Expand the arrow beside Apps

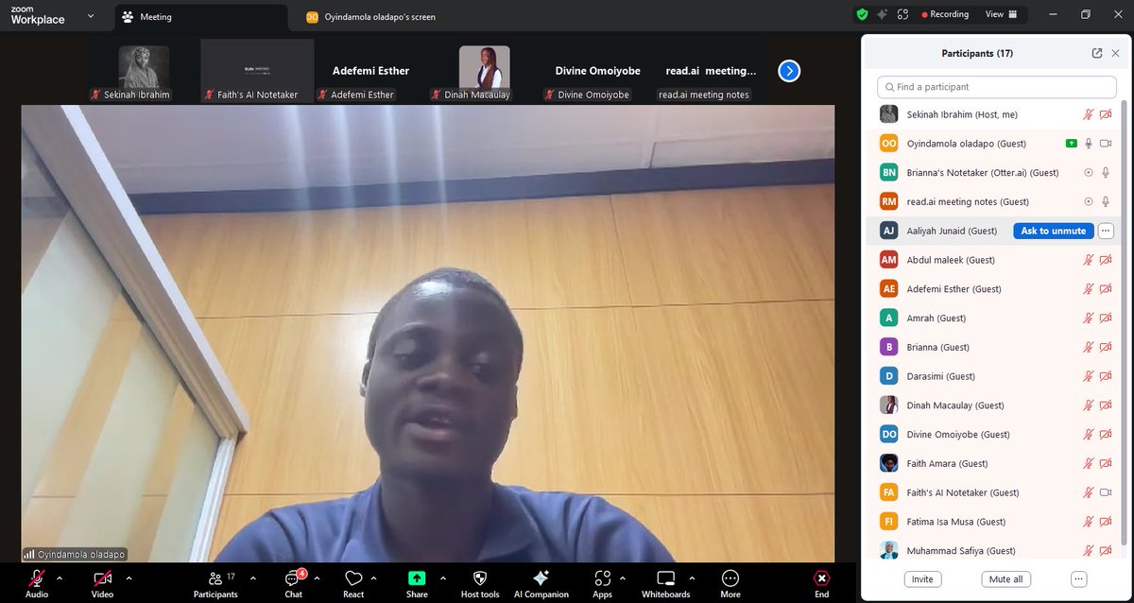click(x=624, y=577)
